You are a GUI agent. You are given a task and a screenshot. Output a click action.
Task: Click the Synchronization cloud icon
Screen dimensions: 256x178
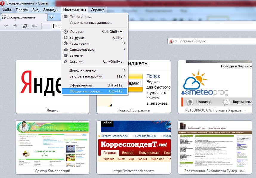66,49
